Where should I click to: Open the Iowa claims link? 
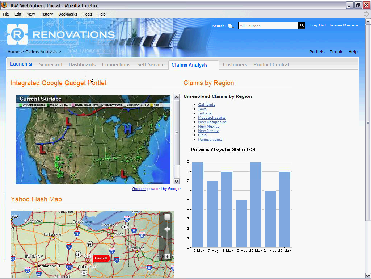[202, 109]
